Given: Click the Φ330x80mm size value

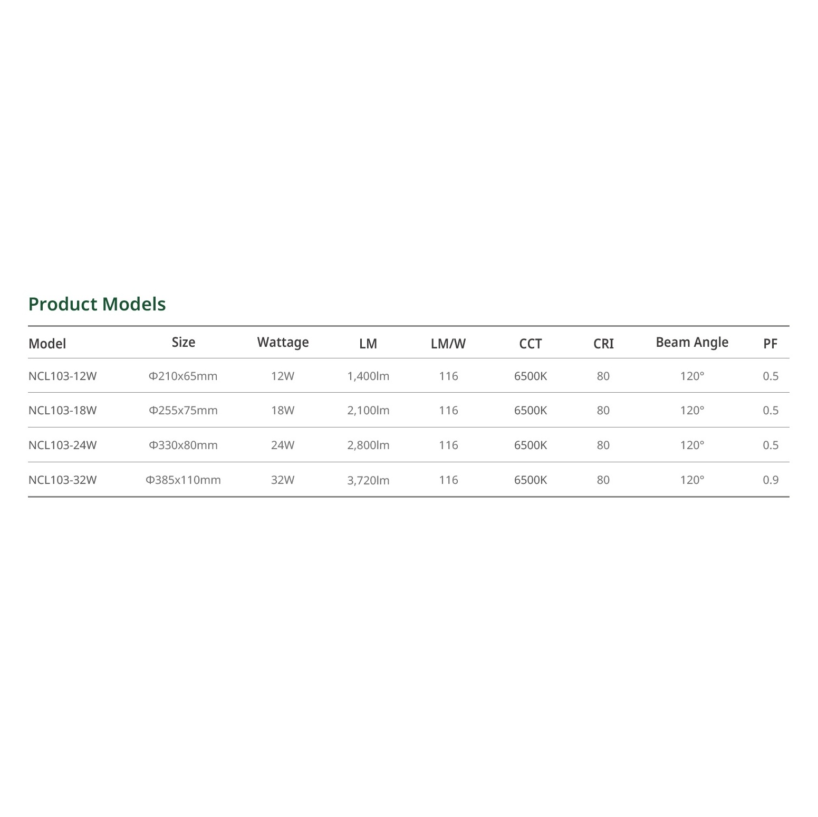Looking at the screenshot, I should point(183,445).
